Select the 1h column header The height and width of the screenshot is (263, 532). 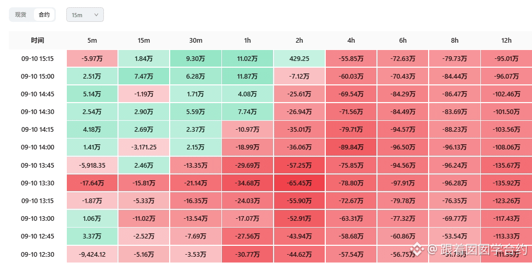tap(247, 41)
